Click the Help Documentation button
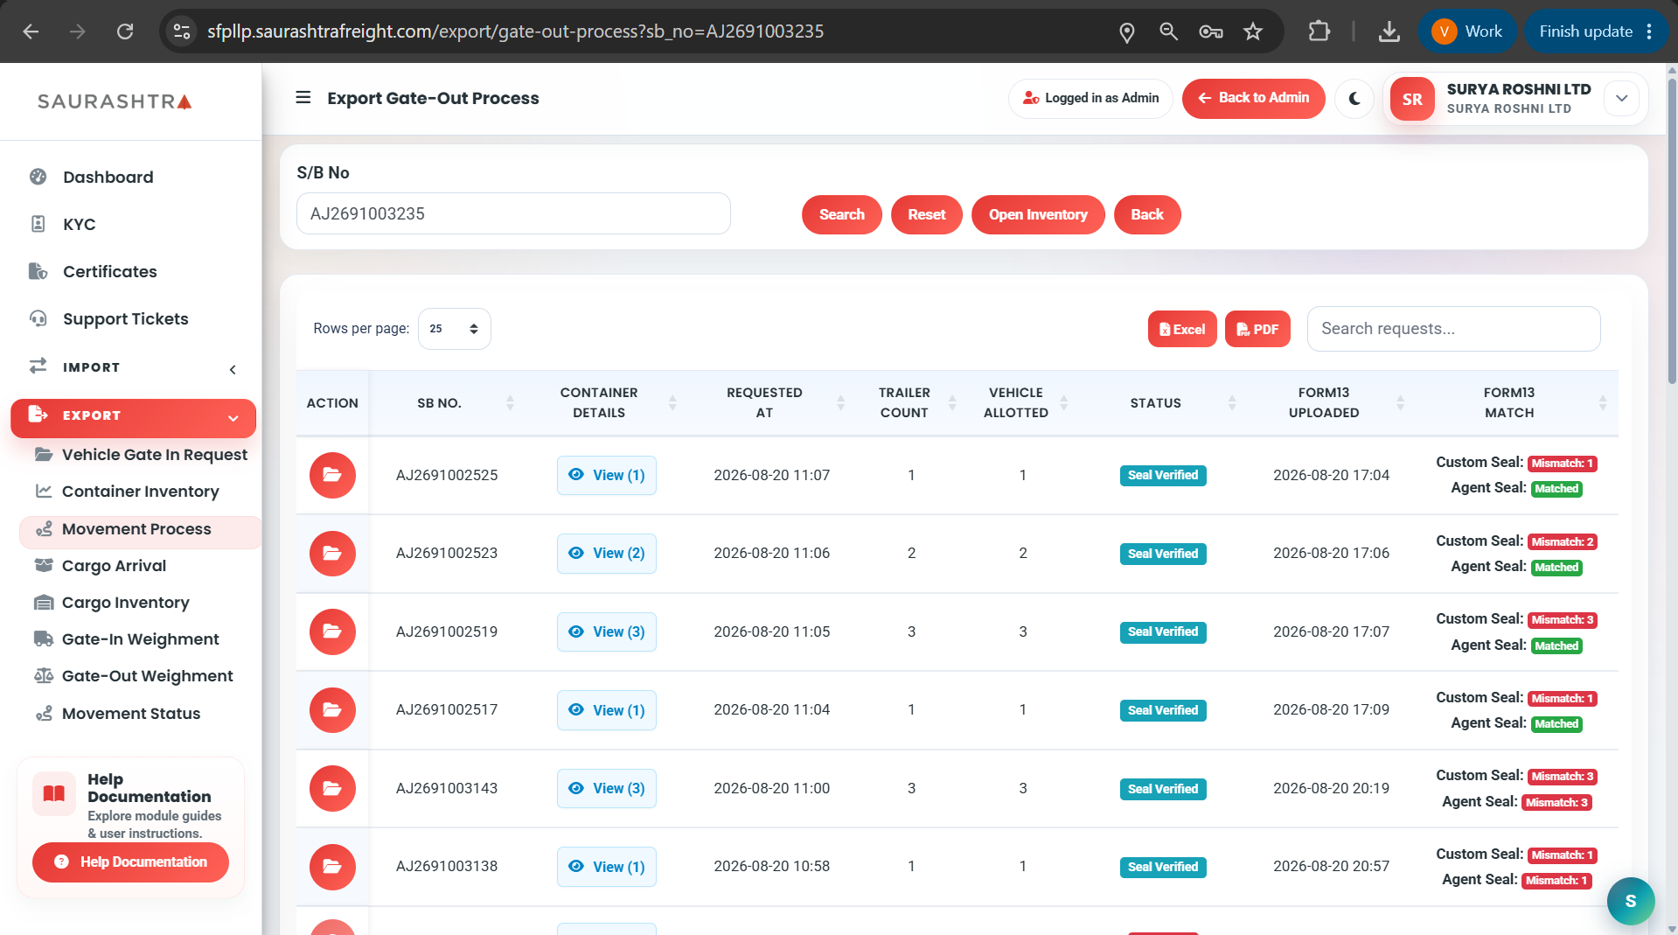Image resolution: width=1678 pixels, height=935 pixels. (130, 862)
